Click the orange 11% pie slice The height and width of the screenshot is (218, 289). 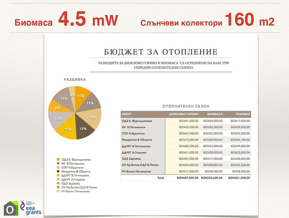coord(81,96)
